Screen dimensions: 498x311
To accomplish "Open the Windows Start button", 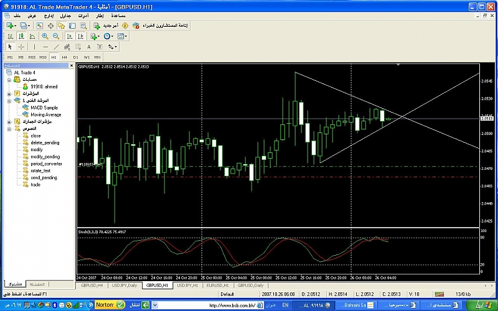I will (482, 305).
